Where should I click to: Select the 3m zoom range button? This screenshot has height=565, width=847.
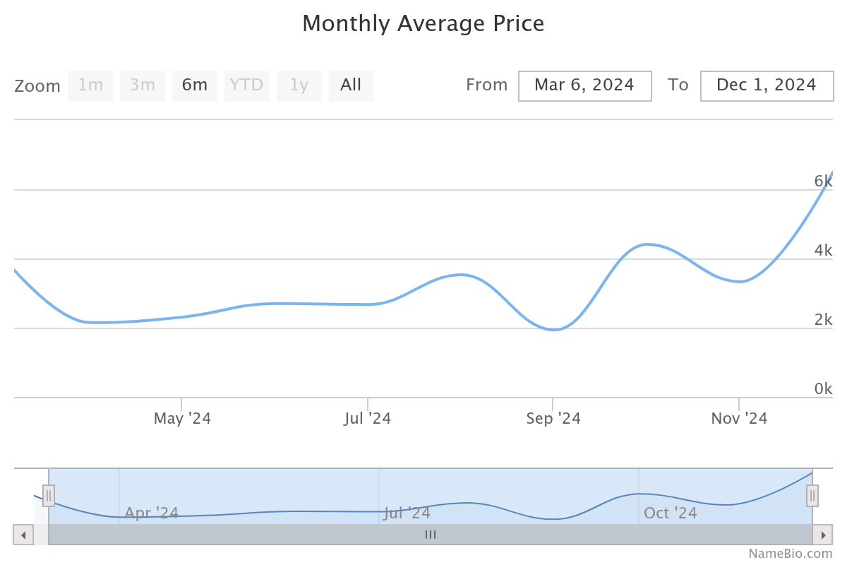point(143,85)
